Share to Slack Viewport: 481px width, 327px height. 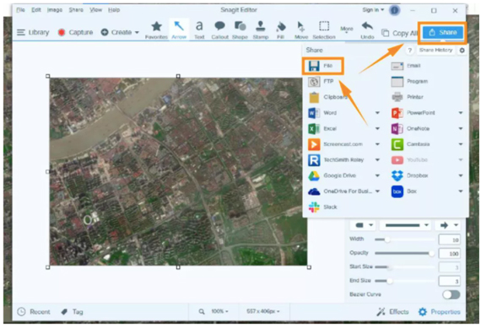click(322, 207)
